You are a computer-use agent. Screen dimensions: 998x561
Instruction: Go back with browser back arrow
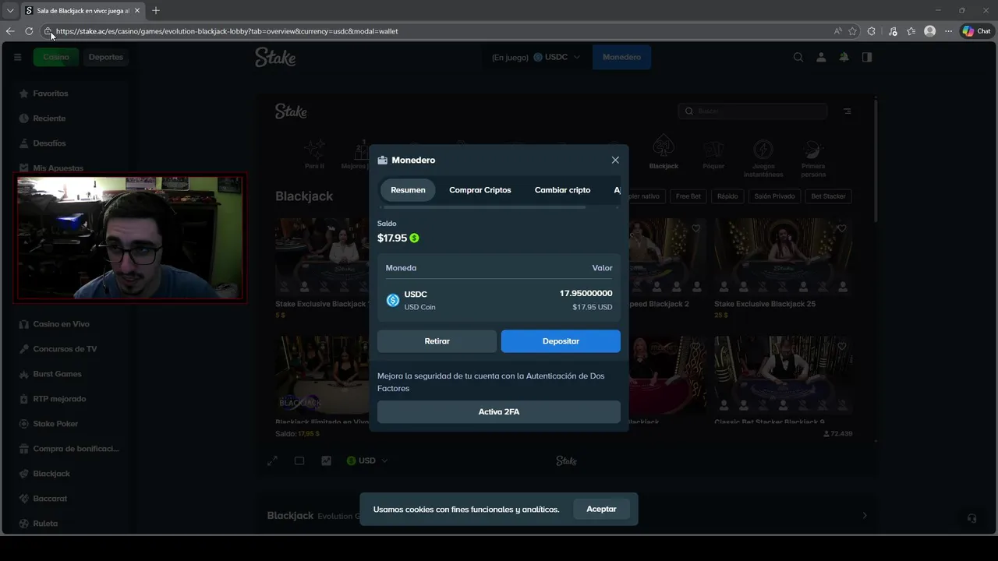[x=10, y=31]
